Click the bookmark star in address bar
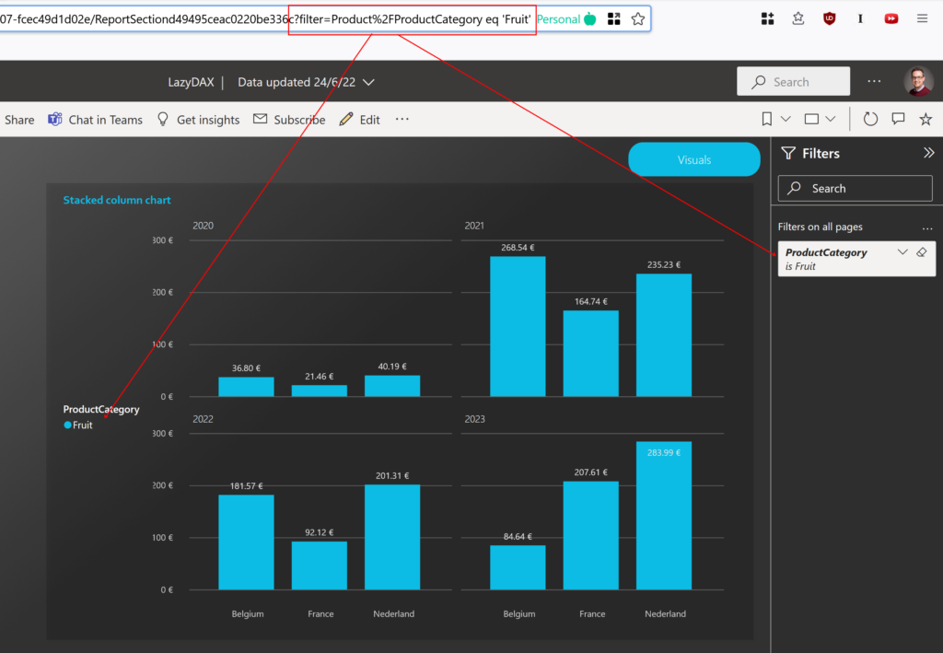Screen dimensions: 943x653 tap(638, 19)
